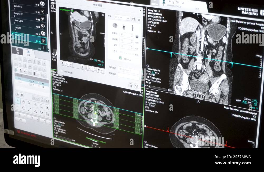Click the horizontal lines icon in preview toolbar
Screen dimensions: 264x172
(x=82, y=67)
